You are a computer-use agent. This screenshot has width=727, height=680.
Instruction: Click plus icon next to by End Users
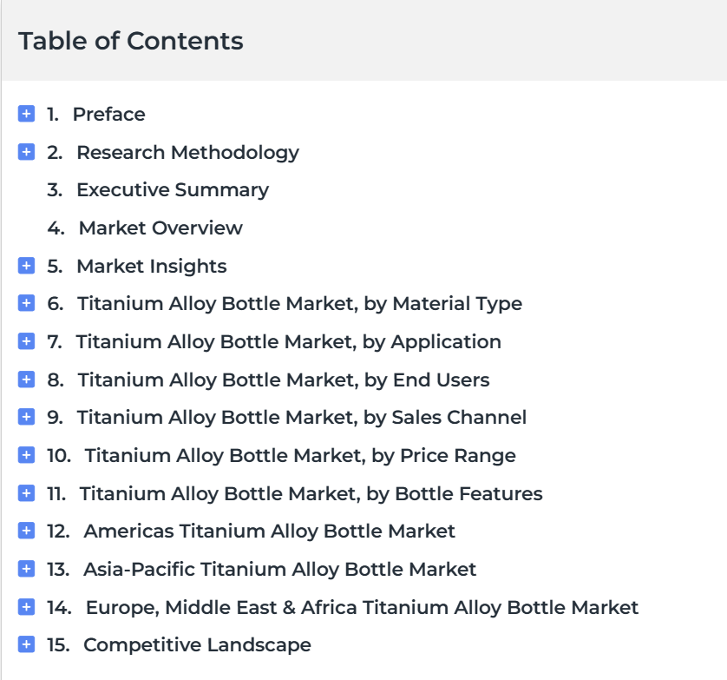tap(26, 380)
